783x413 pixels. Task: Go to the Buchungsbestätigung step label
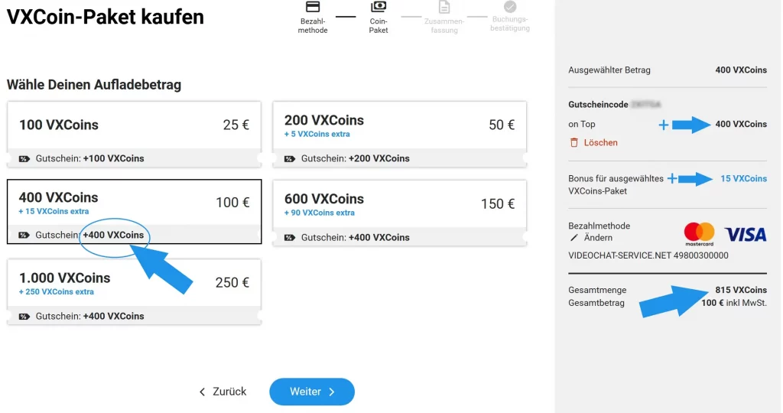[510, 24]
